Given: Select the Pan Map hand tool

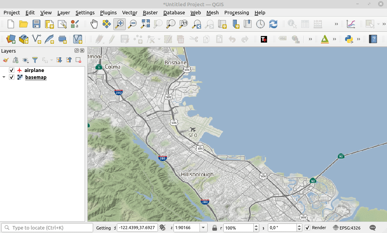Looking at the screenshot, I should 94,24.
